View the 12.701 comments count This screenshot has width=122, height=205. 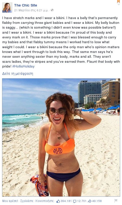pos(82,201)
